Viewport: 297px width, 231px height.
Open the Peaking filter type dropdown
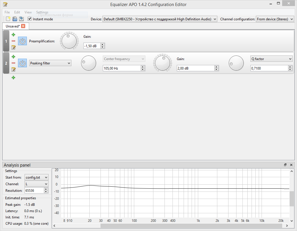pos(50,63)
